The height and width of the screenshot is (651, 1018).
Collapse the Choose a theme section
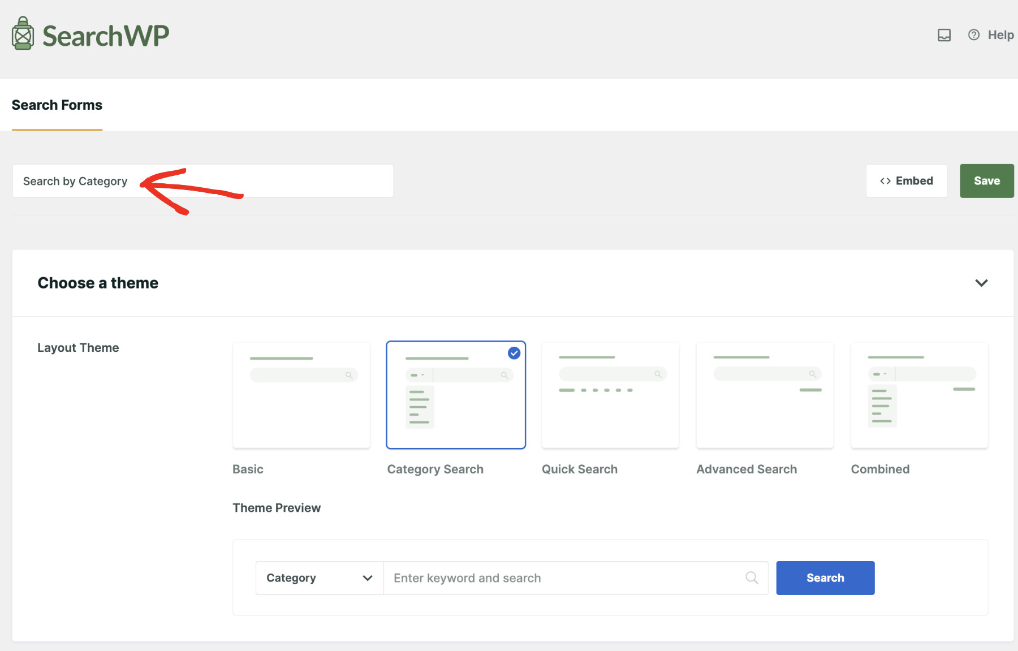(982, 283)
